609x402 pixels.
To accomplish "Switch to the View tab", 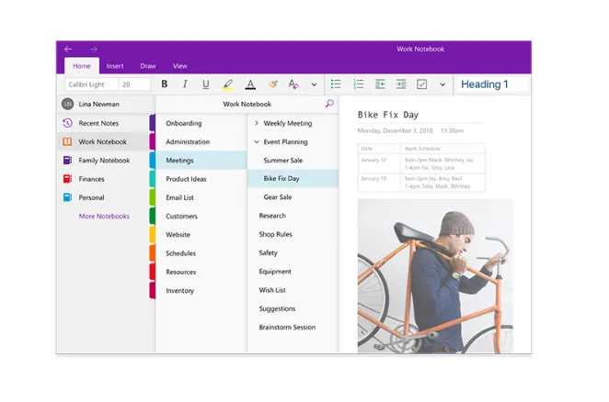I will pyautogui.click(x=179, y=66).
